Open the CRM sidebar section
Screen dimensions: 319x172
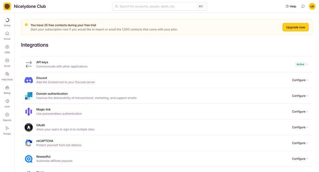coord(7,49)
